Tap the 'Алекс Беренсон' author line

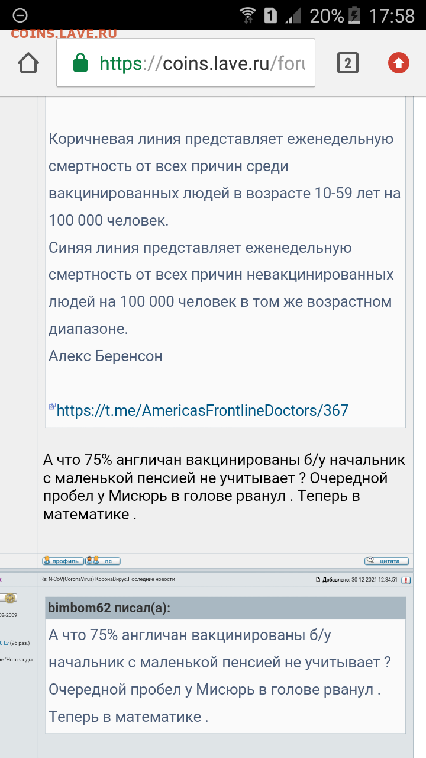105,356
